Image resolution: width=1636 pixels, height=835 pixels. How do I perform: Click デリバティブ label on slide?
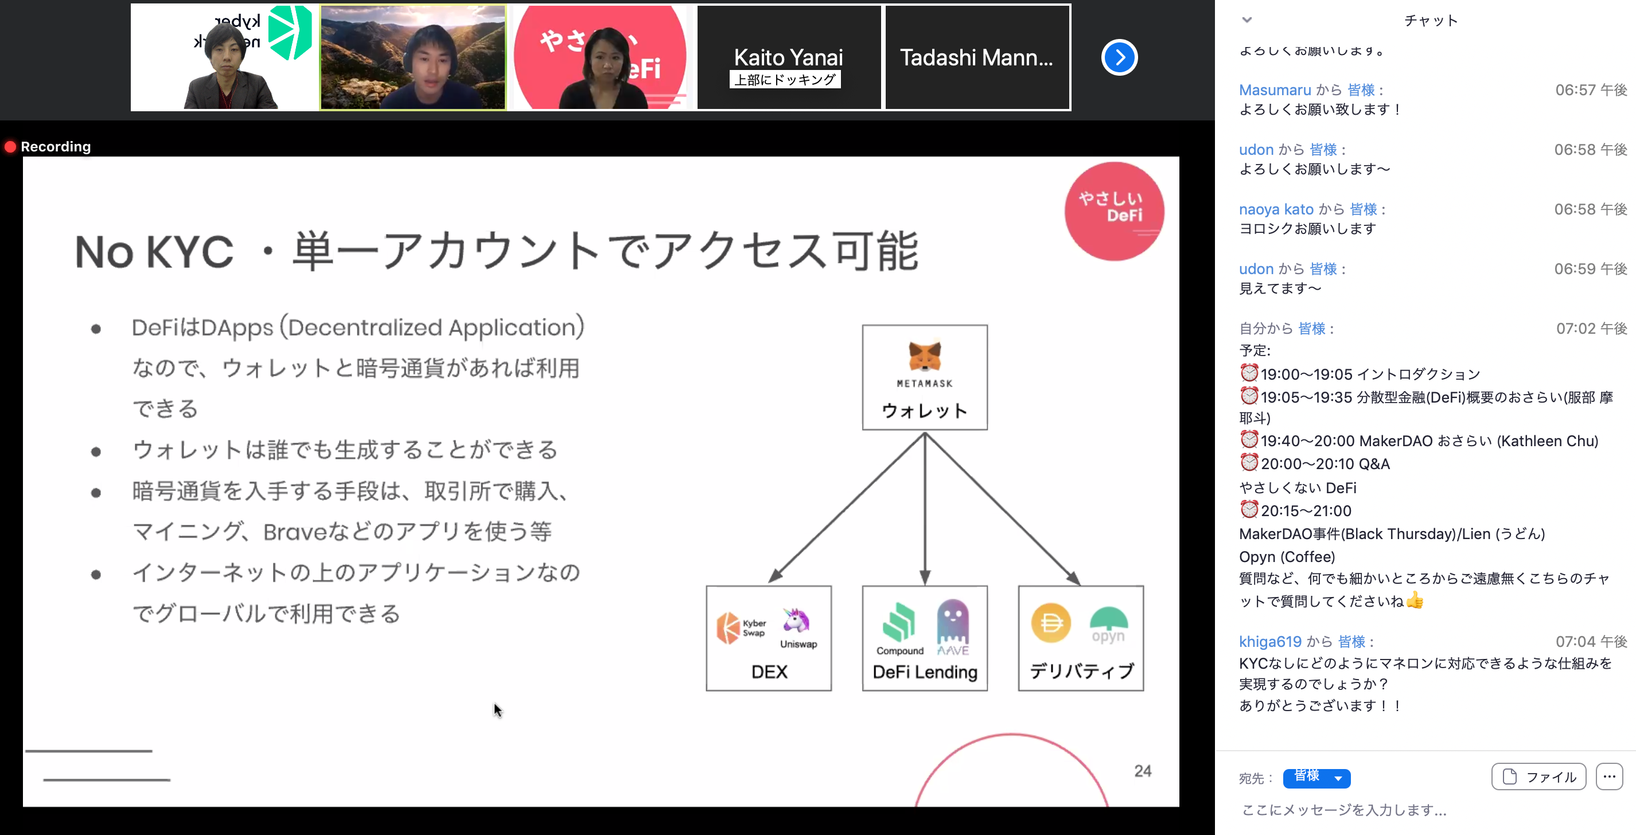[x=1081, y=671]
